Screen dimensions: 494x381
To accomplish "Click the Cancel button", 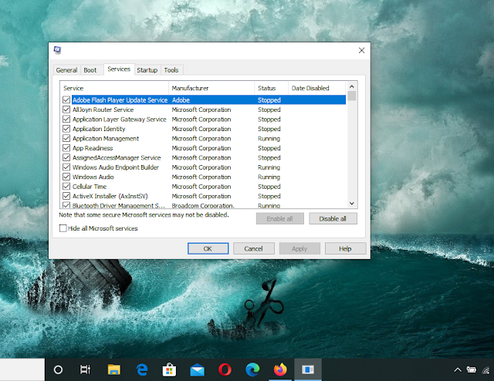I will (254, 248).
